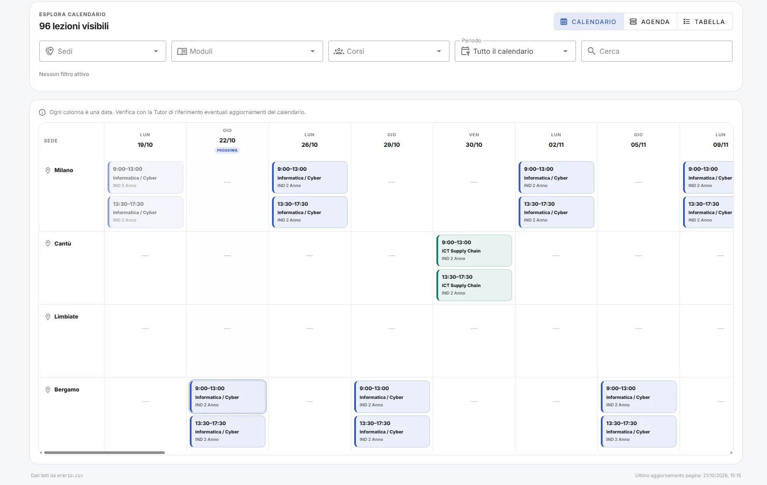Select the Bergamo sede row label
This screenshot has width=767, height=485.
66,389
